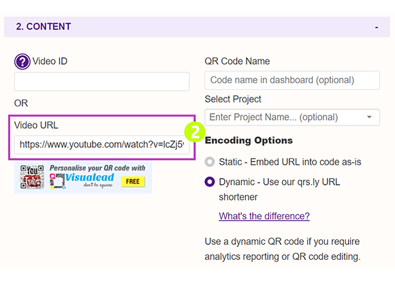
Task: Click the 2. CONTENT section header
Action: (x=197, y=27)
